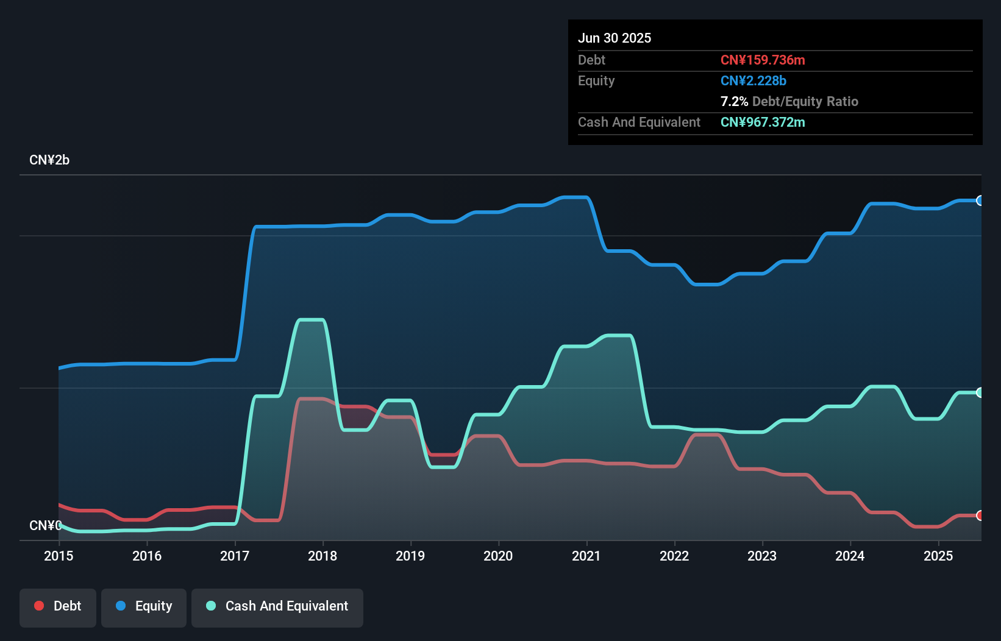Select the teal Cash endpoint marker on chart
Screen dimensions: 1001x641
coord(979,392)
